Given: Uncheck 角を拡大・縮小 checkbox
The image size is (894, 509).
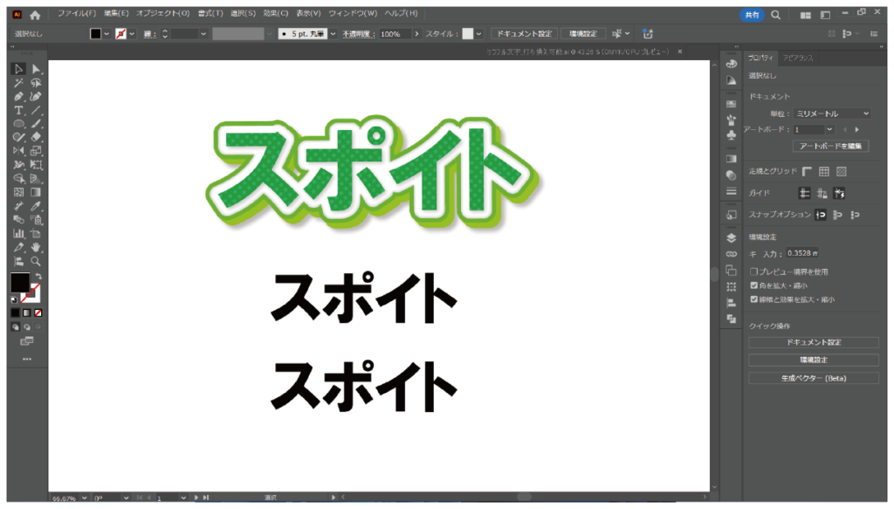Looking at the screenshot, I should 753,285.
